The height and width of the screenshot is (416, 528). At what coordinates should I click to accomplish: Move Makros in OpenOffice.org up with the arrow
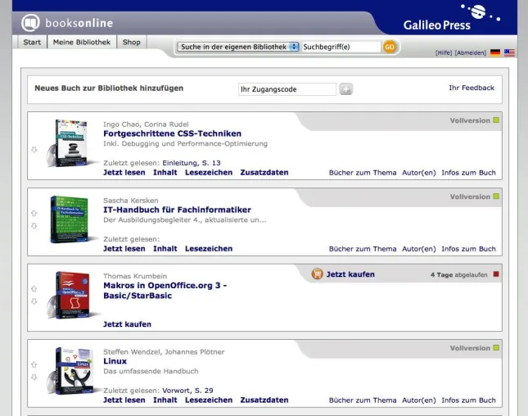pos(34,289)
